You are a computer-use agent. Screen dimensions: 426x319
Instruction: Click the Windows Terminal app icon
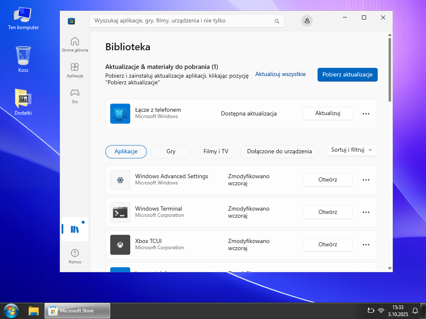pyautogui.click(x=120, y=212)
